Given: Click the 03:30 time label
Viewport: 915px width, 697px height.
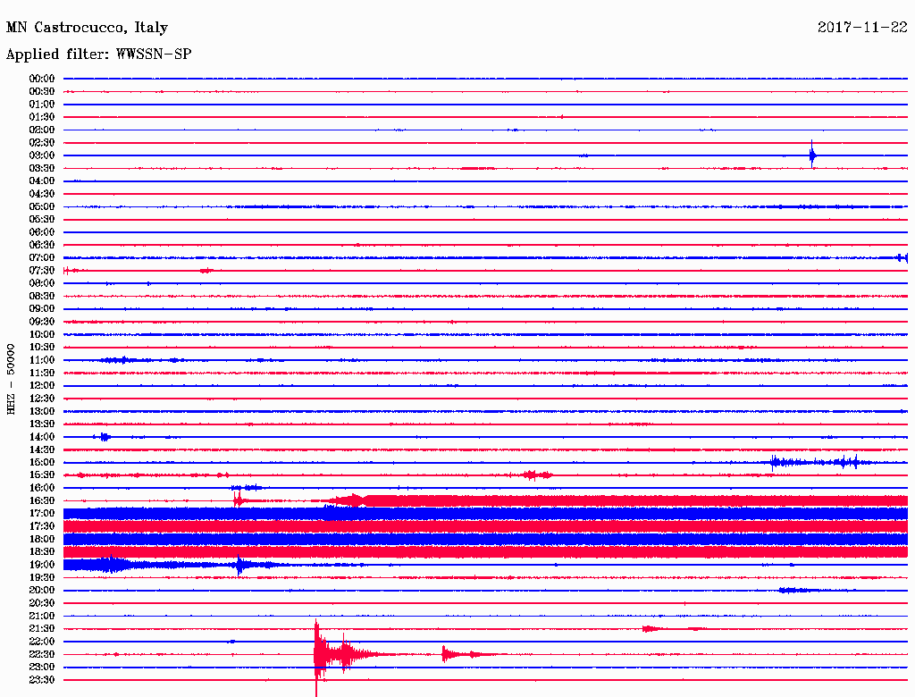Looking at the screenshot, I should click(42, 168).
